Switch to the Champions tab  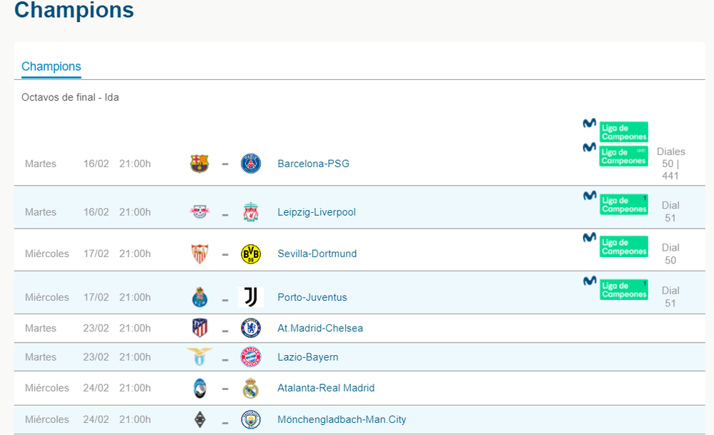tap(51, 66)
